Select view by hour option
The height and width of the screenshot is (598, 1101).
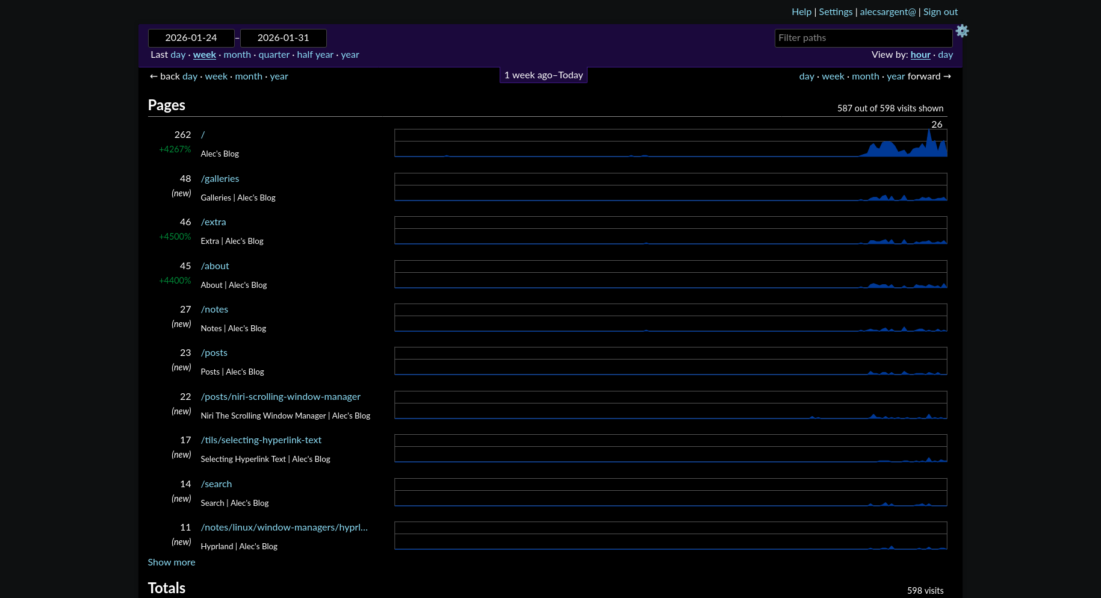tap(920, 55)
